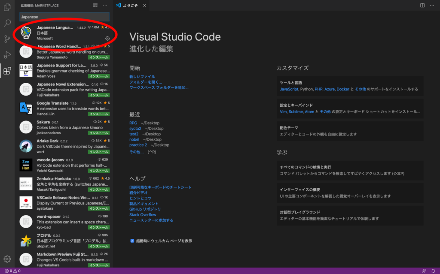
Task: Open the Search view in activity bar
Action: pyautogui.click(x=7, y=23)
